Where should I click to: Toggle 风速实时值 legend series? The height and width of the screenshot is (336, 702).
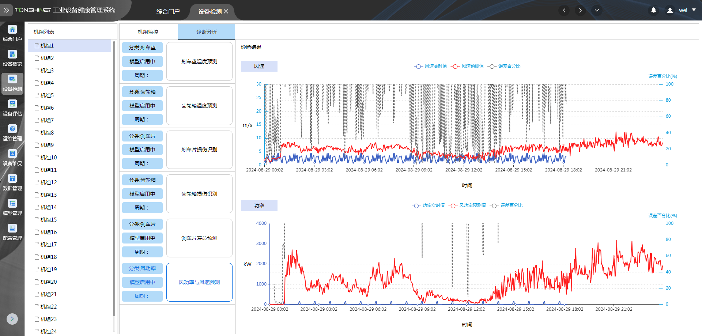click(430, 66)
